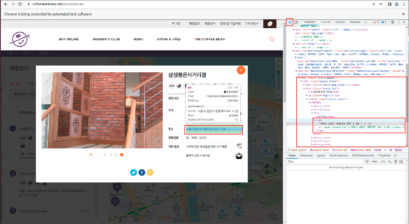
Task: Open the Sources tab
Action: point(340,22)
